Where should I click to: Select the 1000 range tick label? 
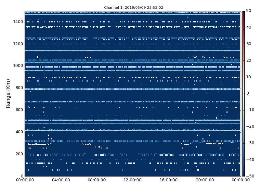point(18,66)
